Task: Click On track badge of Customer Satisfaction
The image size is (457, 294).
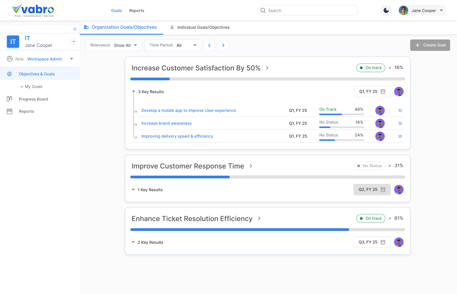Action: 371,68
